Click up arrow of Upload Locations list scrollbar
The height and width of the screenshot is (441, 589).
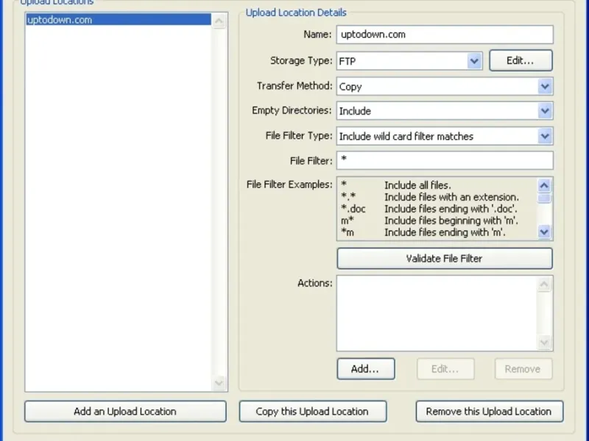point(219,21)
